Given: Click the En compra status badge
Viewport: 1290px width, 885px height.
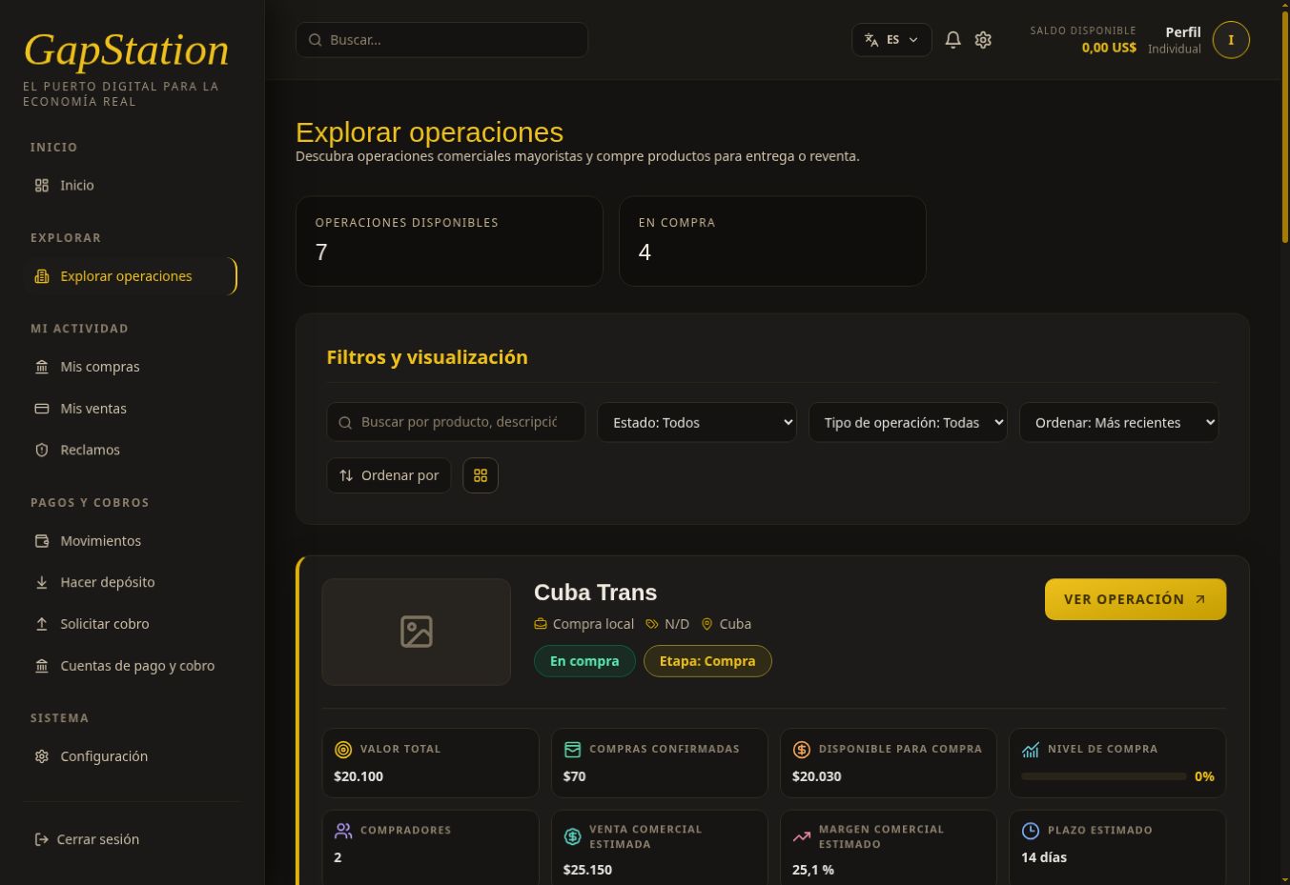Looking at the screenshot, I should 584,661.
